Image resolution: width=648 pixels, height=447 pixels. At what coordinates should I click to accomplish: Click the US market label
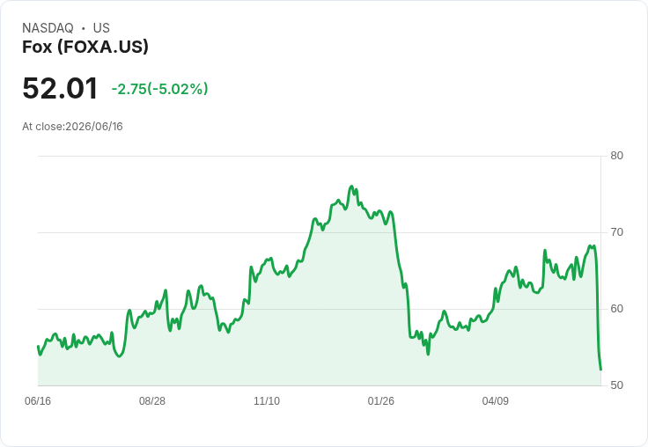point(101,28)
